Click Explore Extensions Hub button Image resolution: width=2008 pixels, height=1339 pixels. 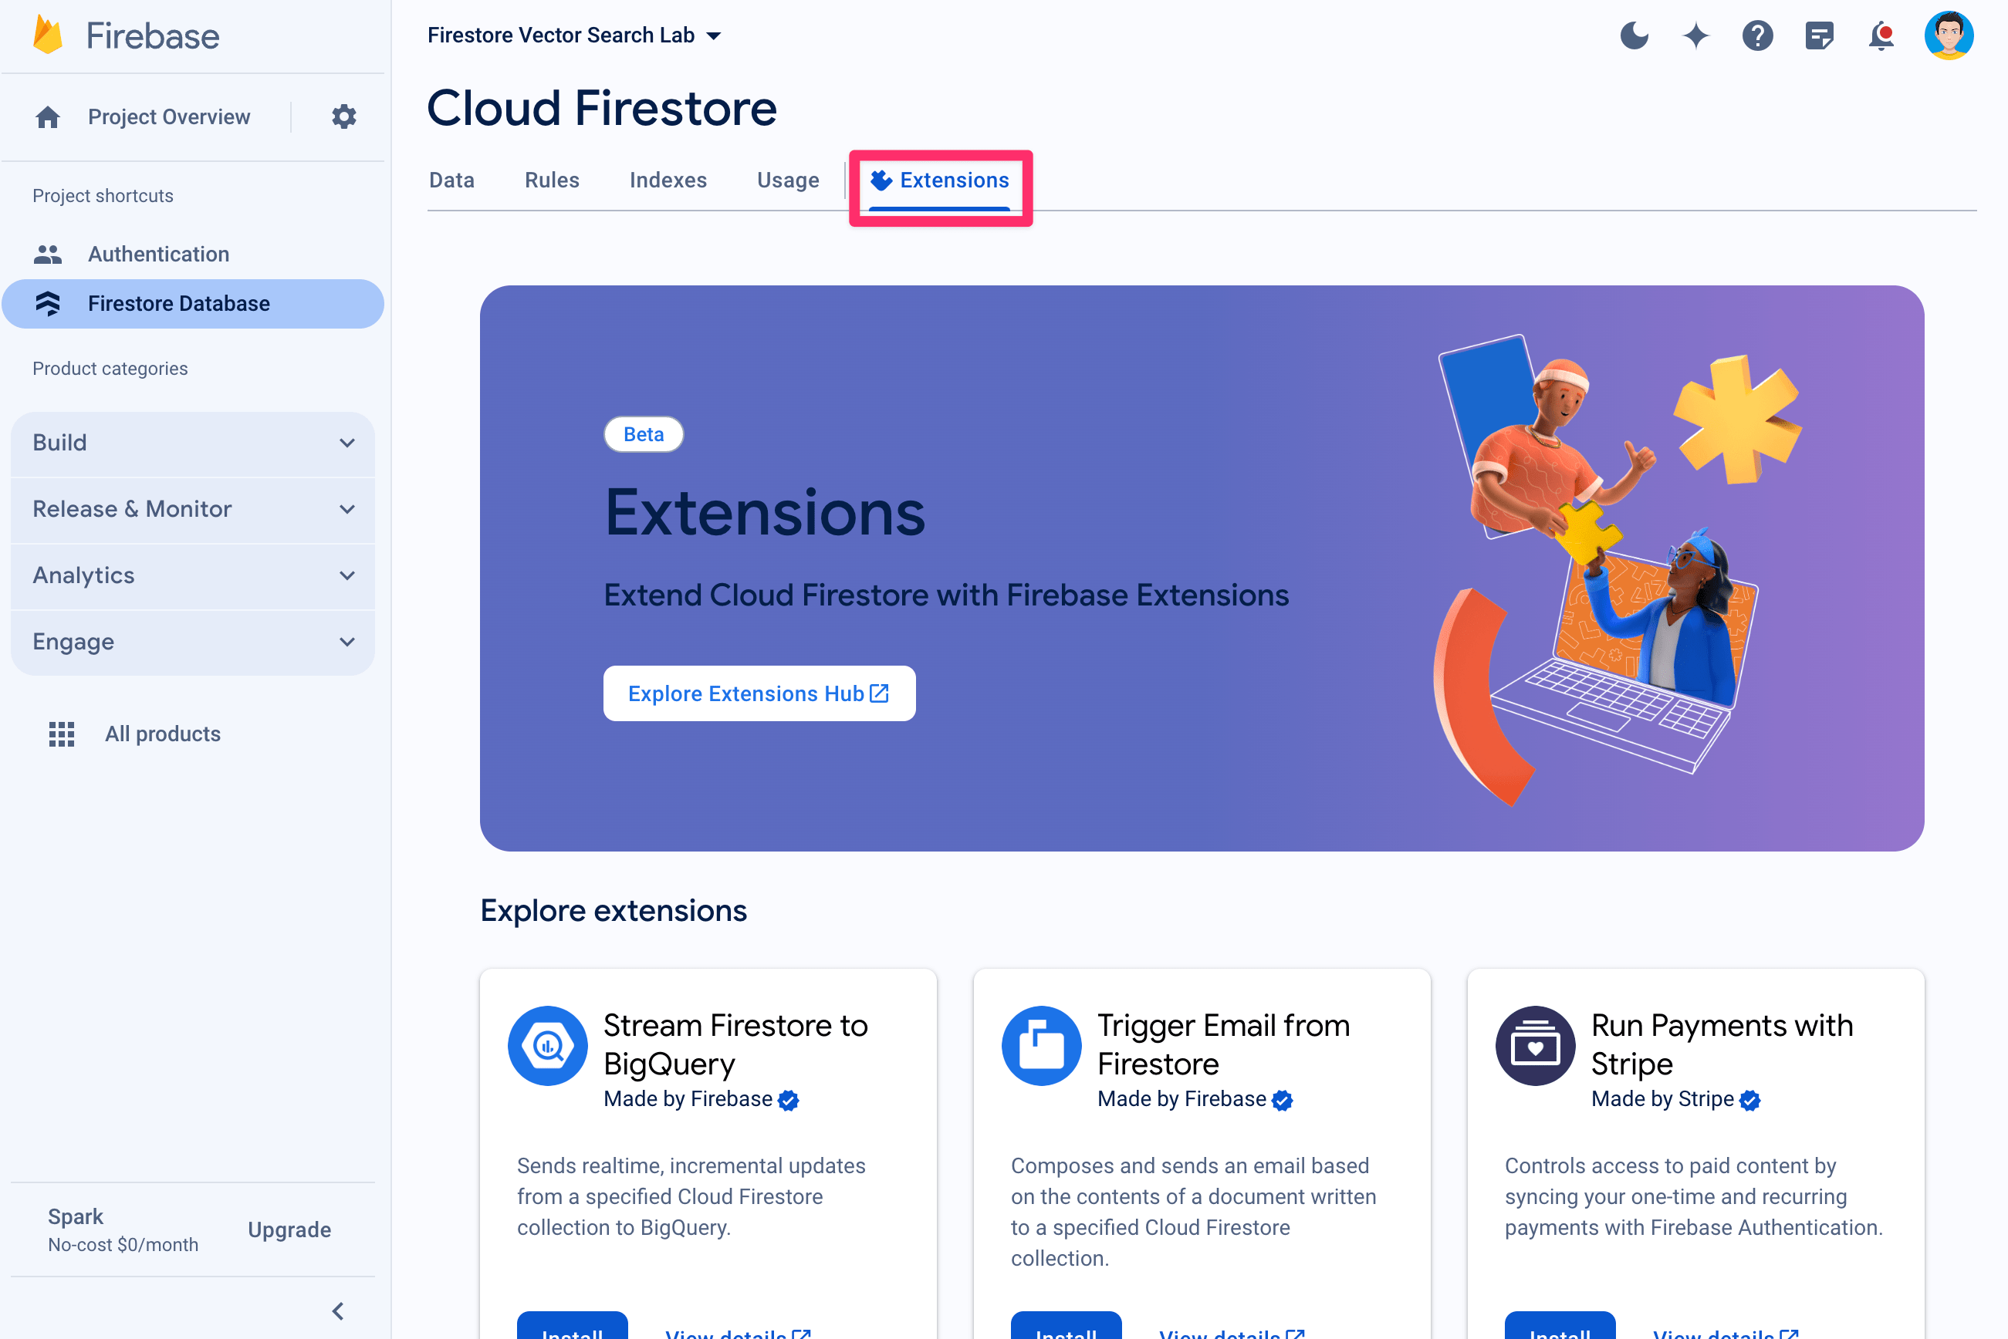tap(759, 692)
